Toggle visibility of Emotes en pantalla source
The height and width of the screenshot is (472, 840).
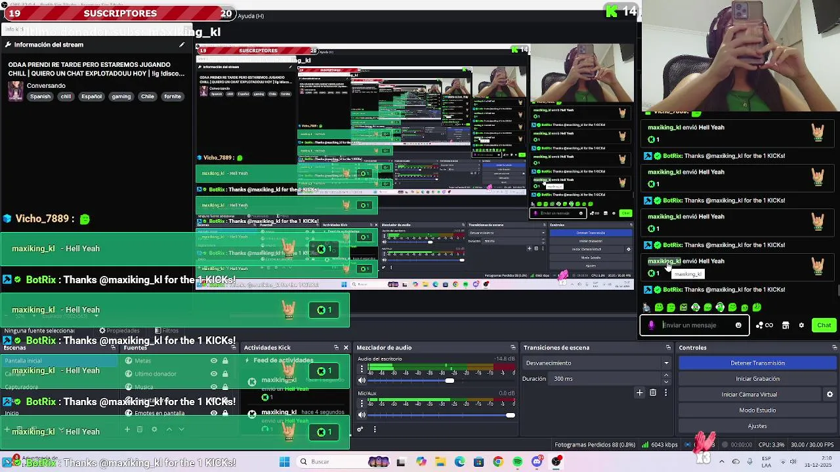[x=214, y=413]
